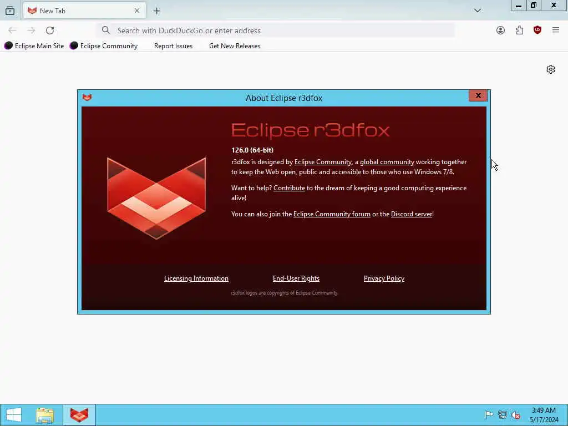
Task: Open the Eclipse Community forum link
Action: coord(332,214)
